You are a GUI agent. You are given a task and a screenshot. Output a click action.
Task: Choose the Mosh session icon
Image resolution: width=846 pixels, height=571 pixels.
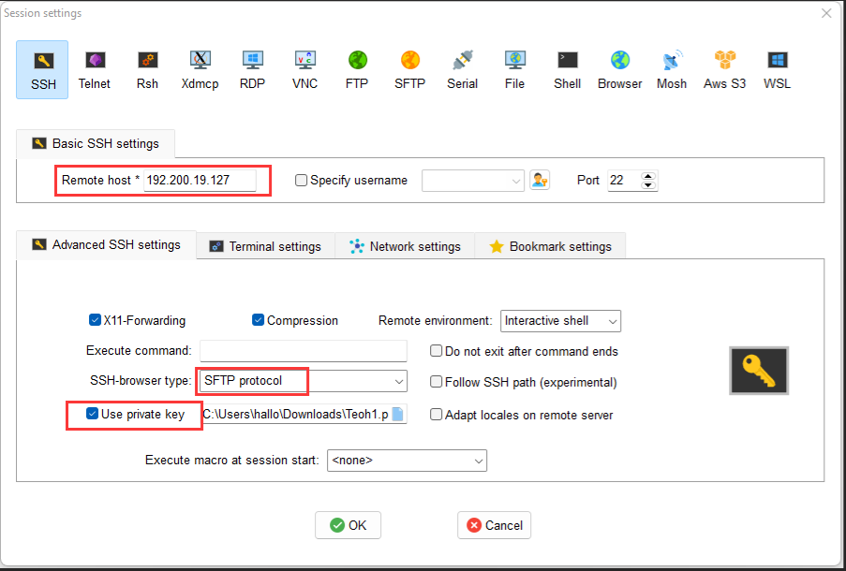672,69
